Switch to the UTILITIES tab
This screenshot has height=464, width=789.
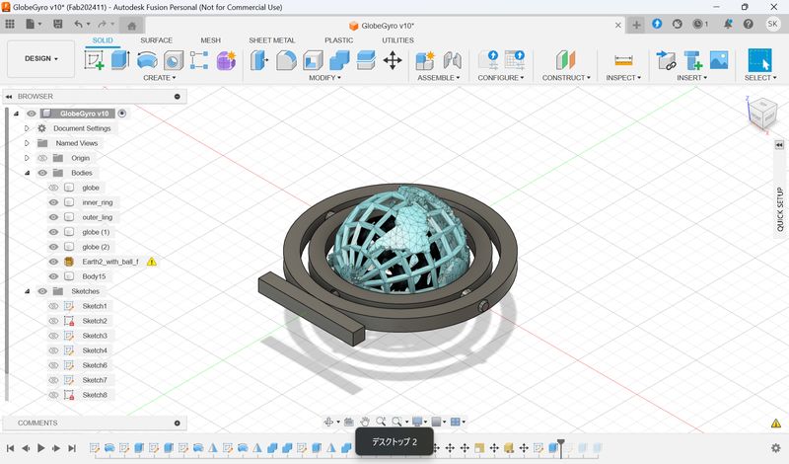click(x=397, y=40)
